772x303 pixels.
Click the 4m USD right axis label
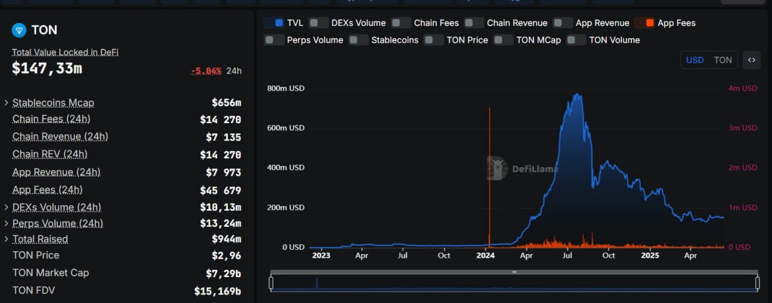[742, 88]
